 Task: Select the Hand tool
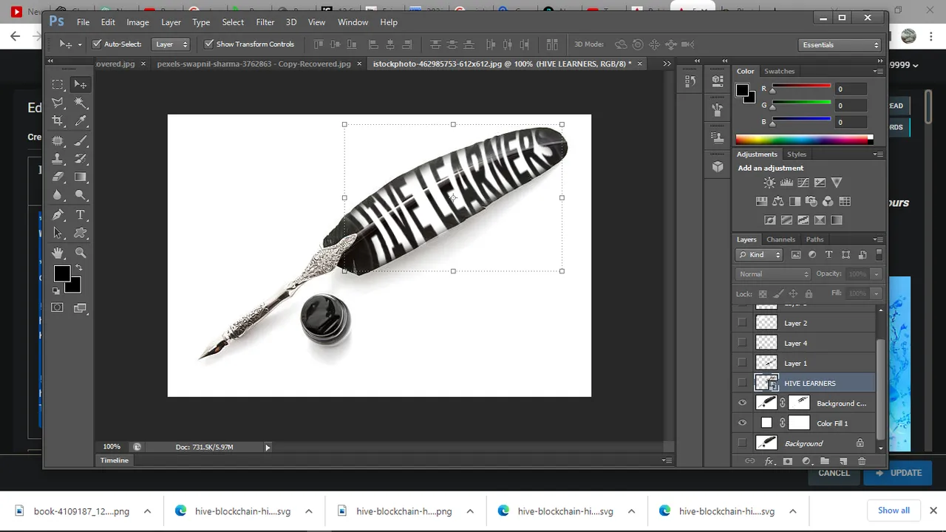point(58,253)
